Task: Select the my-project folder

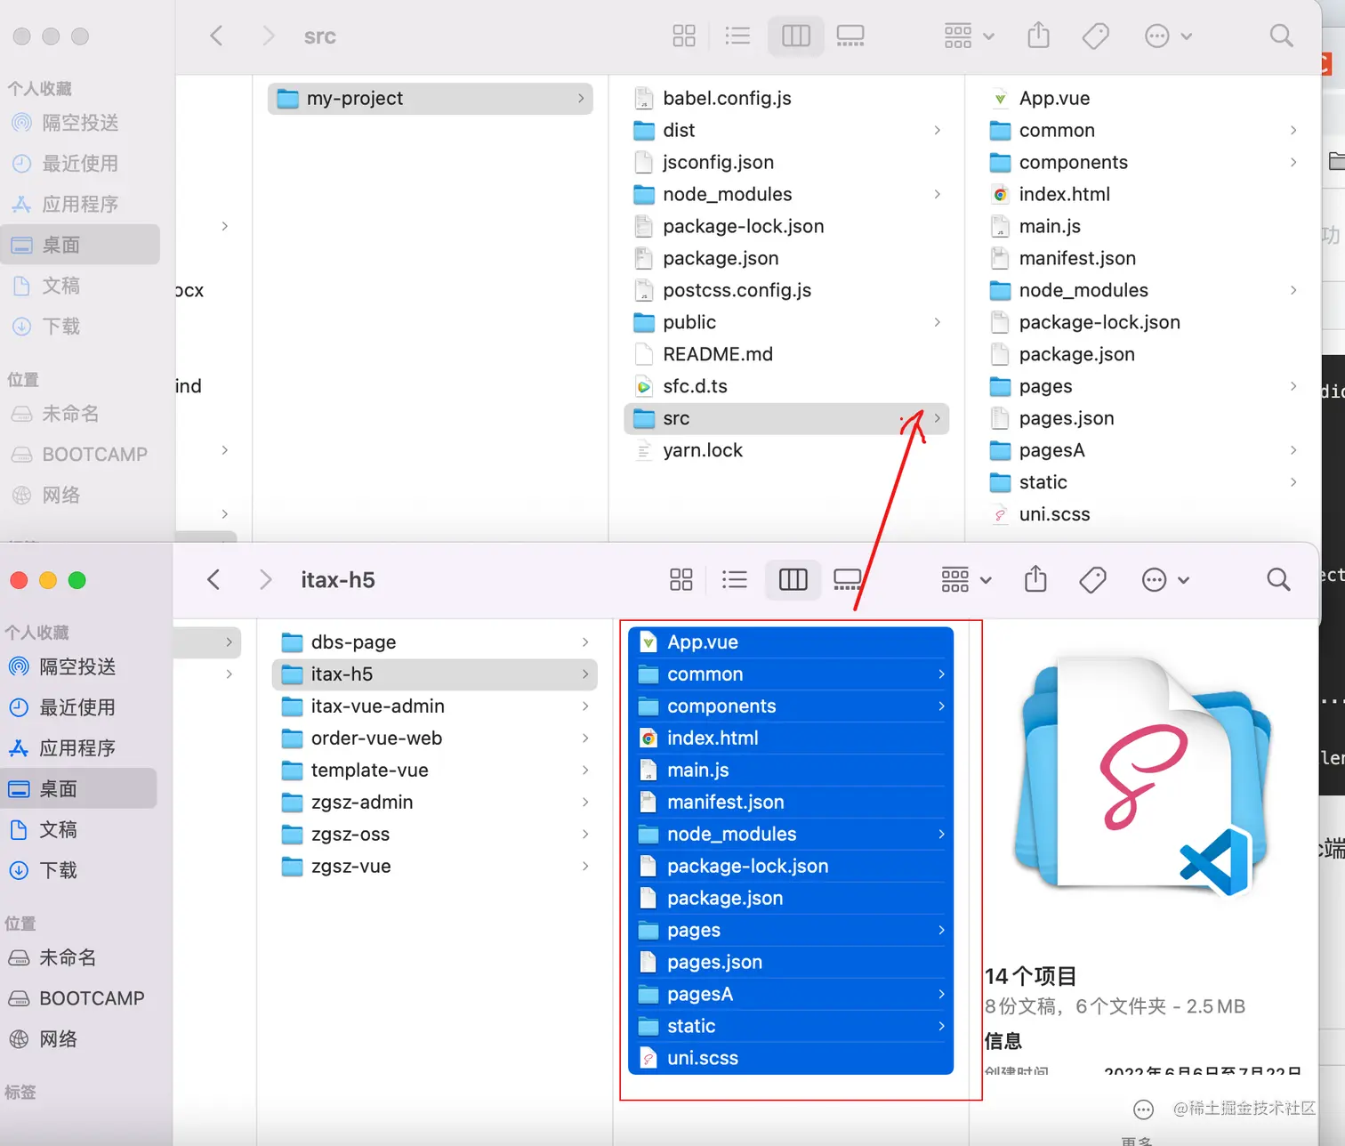Action: coord(431,98)
